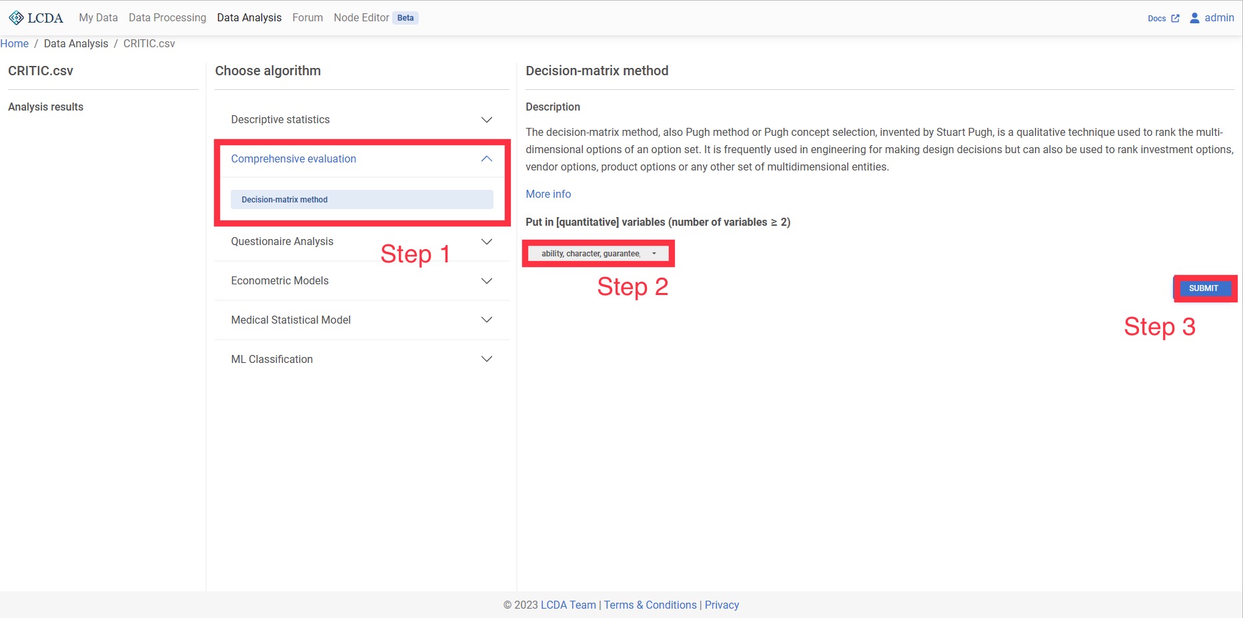
Task: Collapse the Comprehensive evaluation section
Action: click(x=486, y=159)
